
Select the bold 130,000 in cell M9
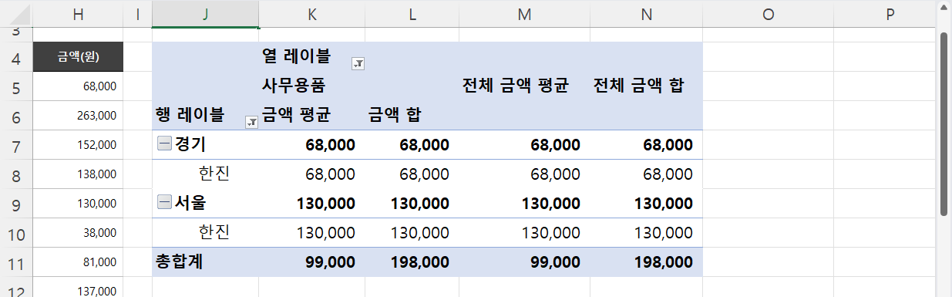click(x=524, y=203)
